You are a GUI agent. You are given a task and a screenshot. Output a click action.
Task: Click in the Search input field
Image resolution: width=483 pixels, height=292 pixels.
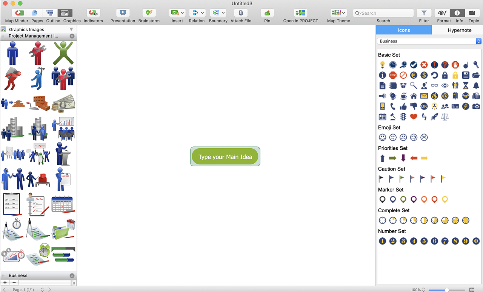[x=386, y=13]
